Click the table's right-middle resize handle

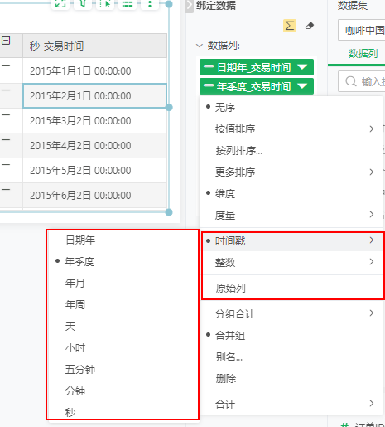(x=169, y=107)
